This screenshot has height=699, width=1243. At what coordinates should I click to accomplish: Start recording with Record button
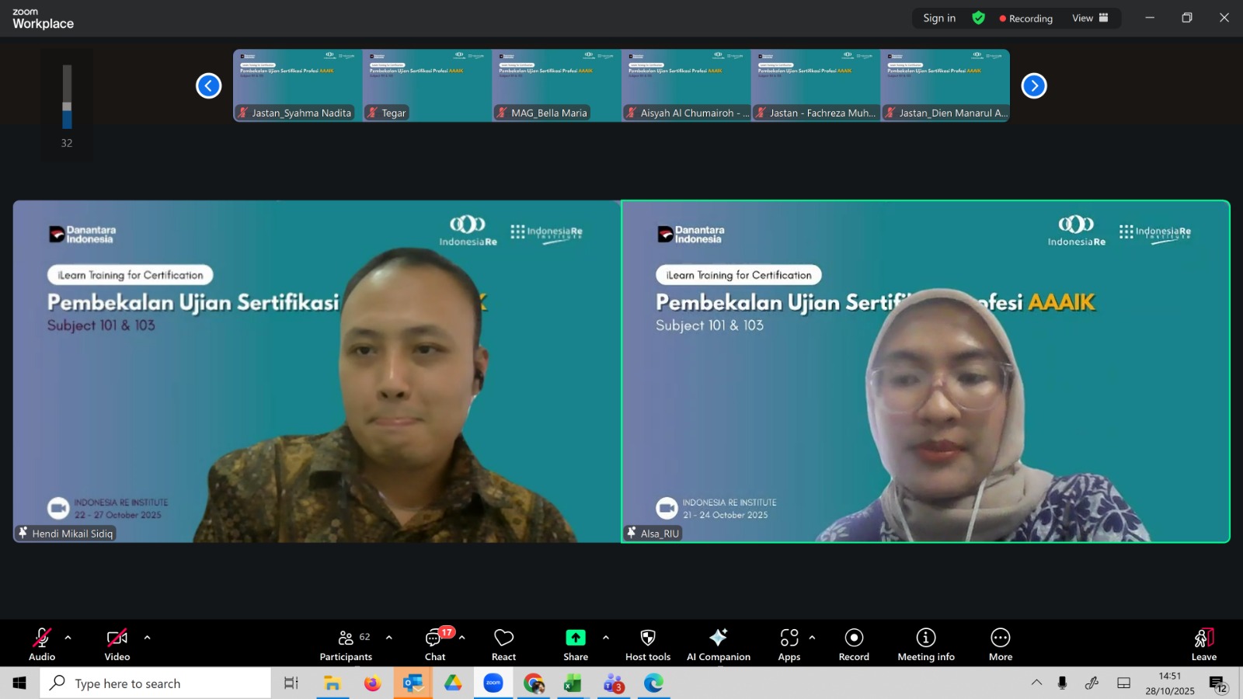[x=854, y=644]
